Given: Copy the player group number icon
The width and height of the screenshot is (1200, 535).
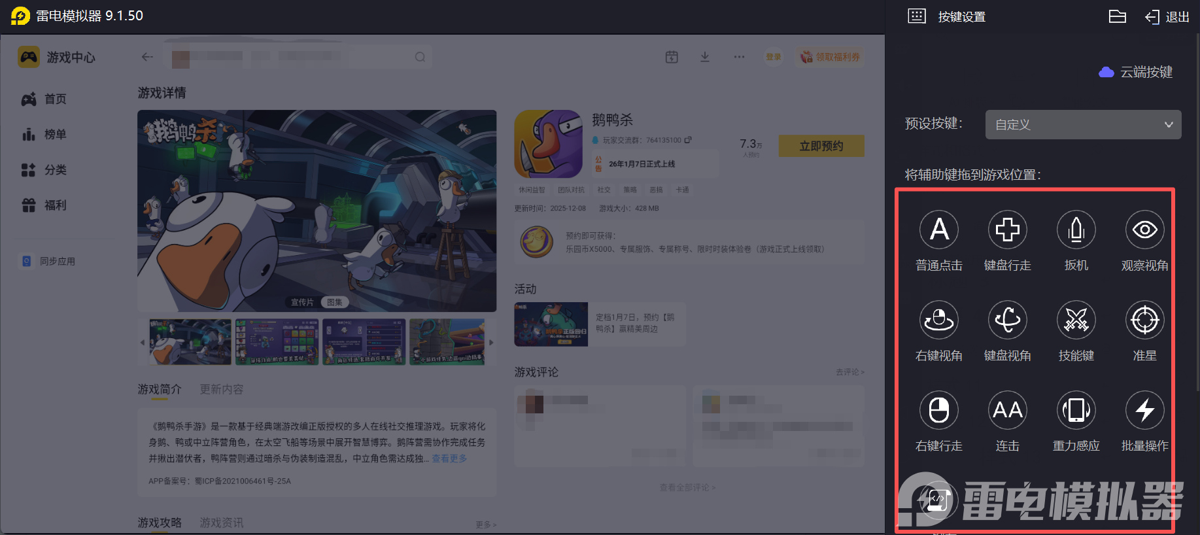Looking at the screenshot, I should coord(688,140).
